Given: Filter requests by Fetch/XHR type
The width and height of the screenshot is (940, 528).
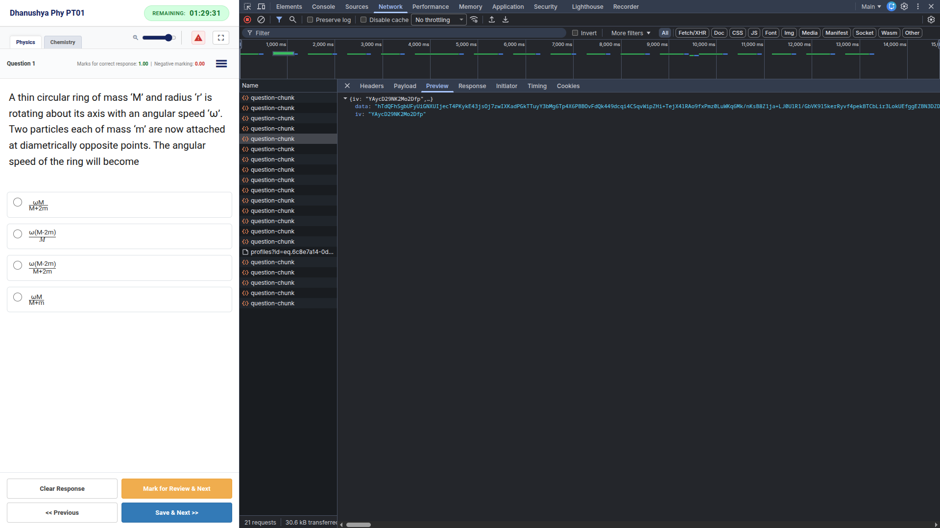Looking at the screenshot, I should point(692,33).
